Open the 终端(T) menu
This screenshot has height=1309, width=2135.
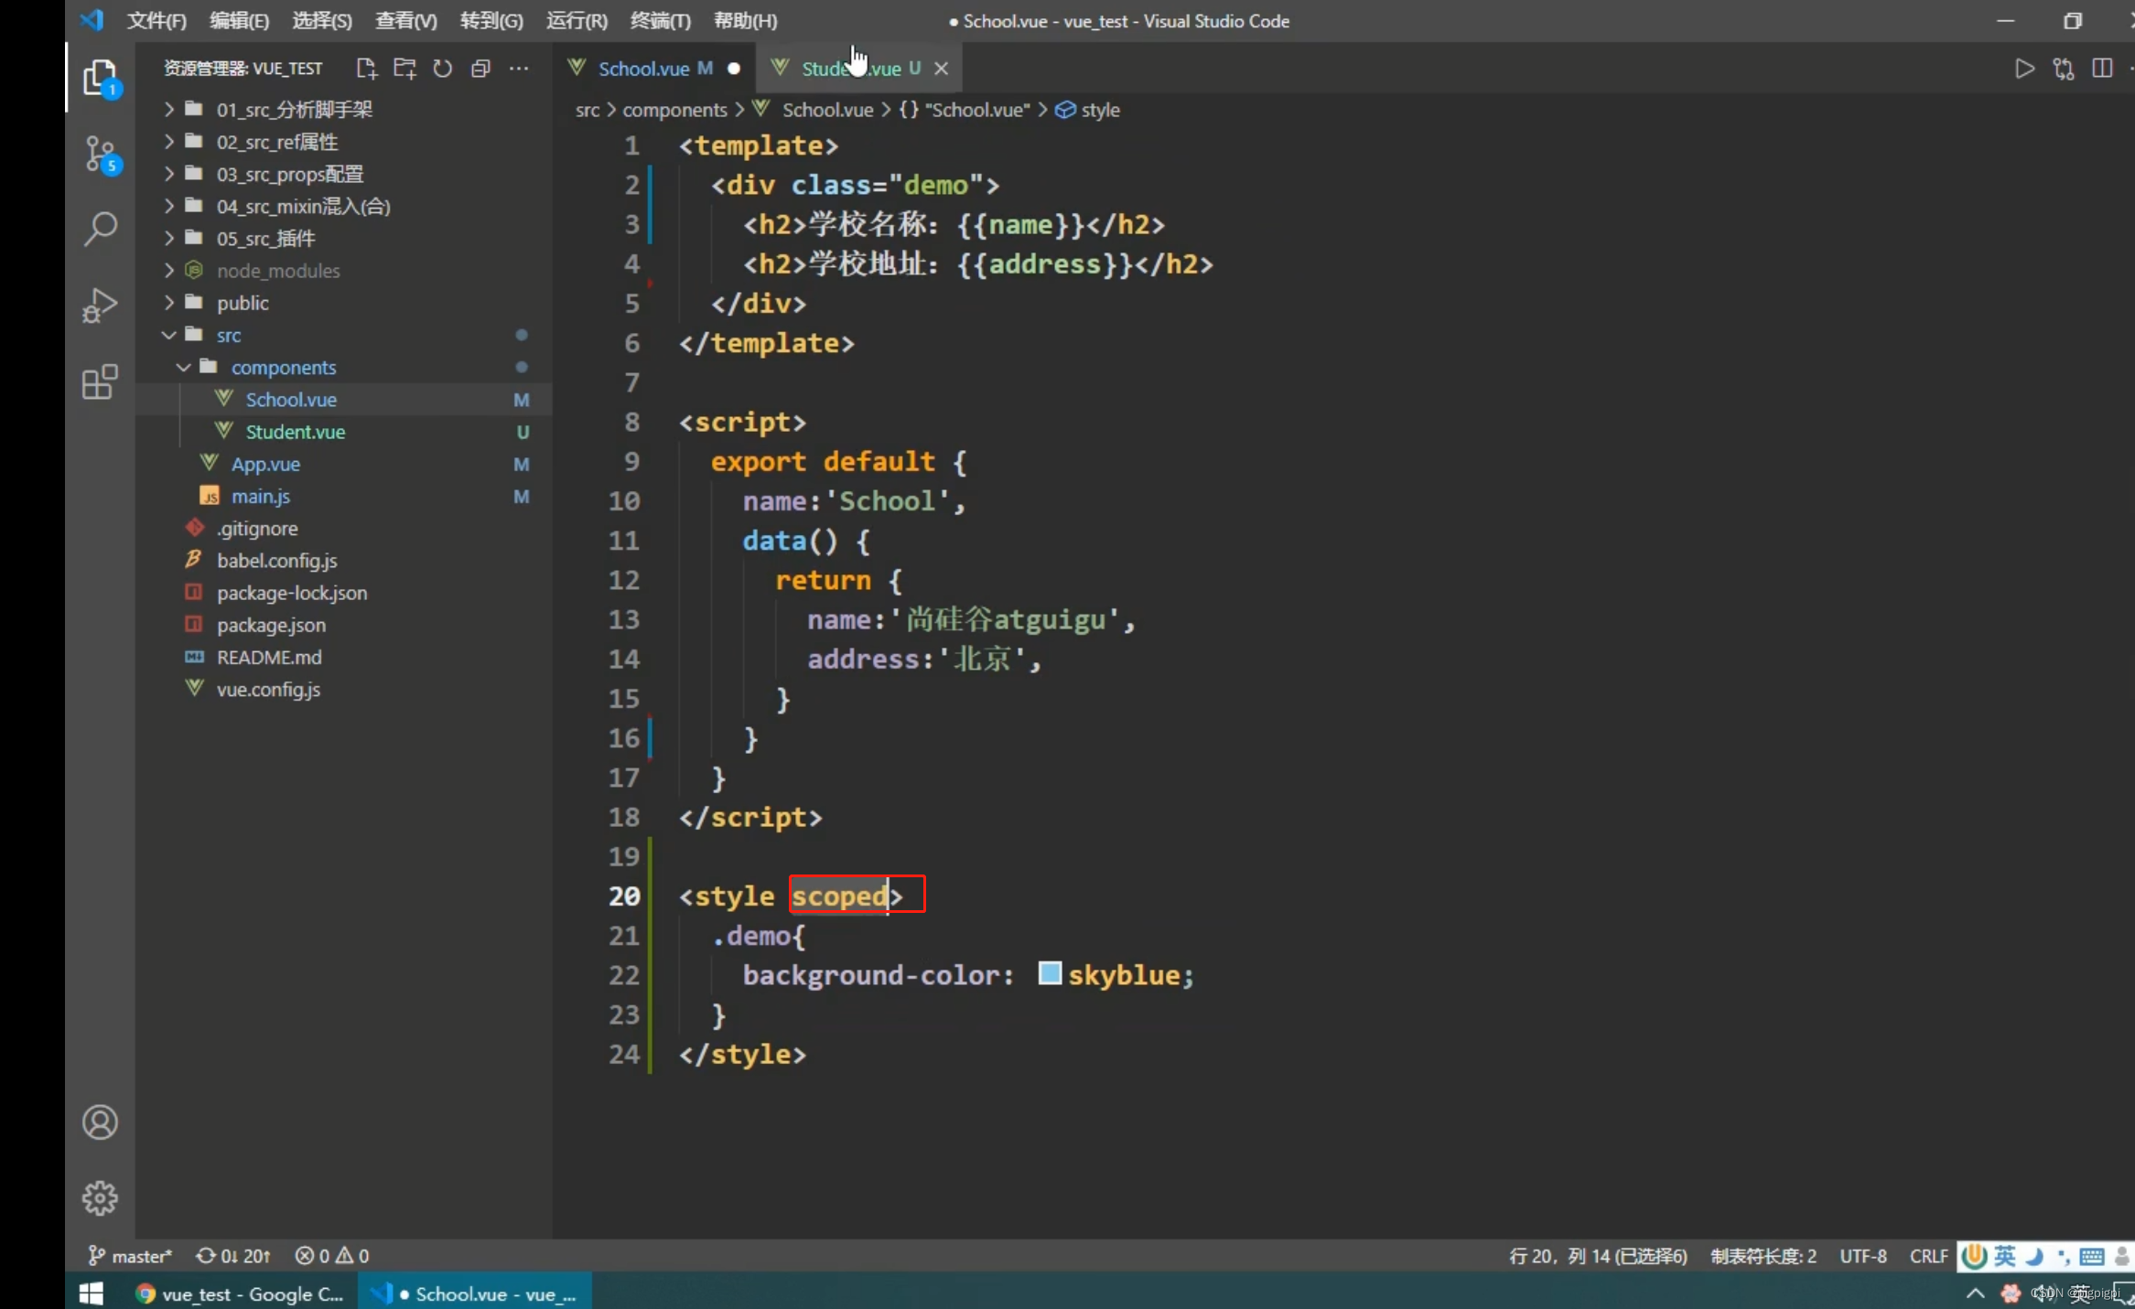click(661, 20)
